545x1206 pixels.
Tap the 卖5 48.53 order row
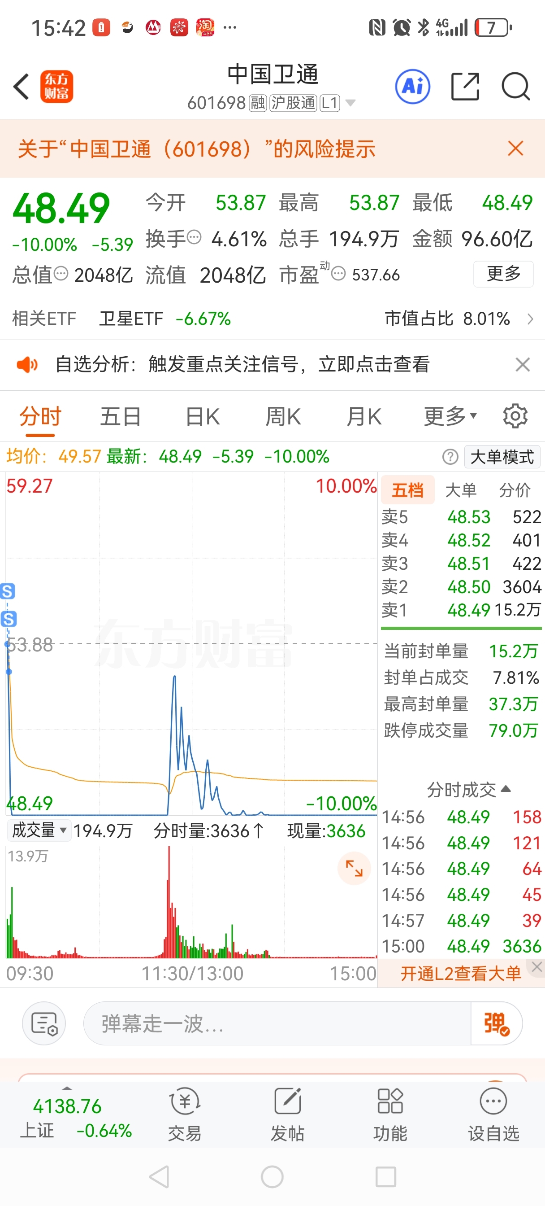(x=461, y=517)
